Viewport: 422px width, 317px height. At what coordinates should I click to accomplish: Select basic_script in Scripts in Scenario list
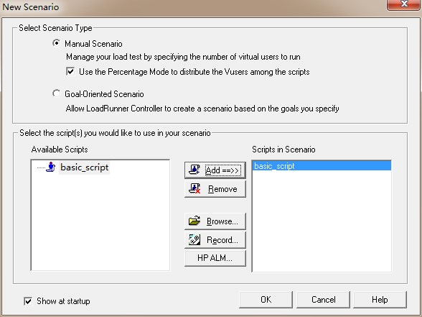coord(322,166)
